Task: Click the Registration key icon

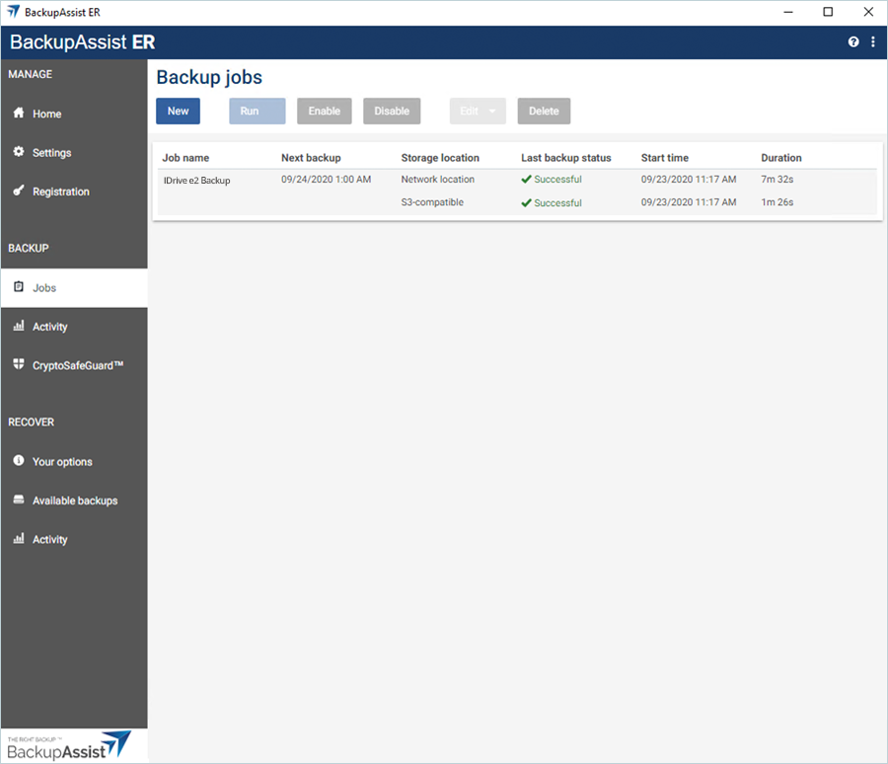Action: 18,191
